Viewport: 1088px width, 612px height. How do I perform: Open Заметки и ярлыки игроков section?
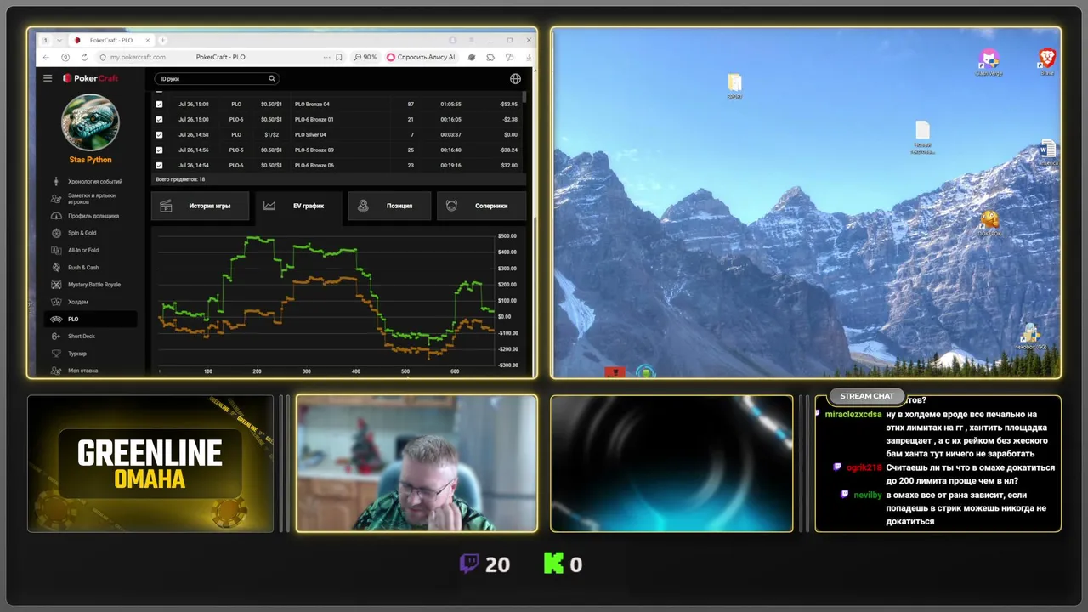tap(90, 199)
